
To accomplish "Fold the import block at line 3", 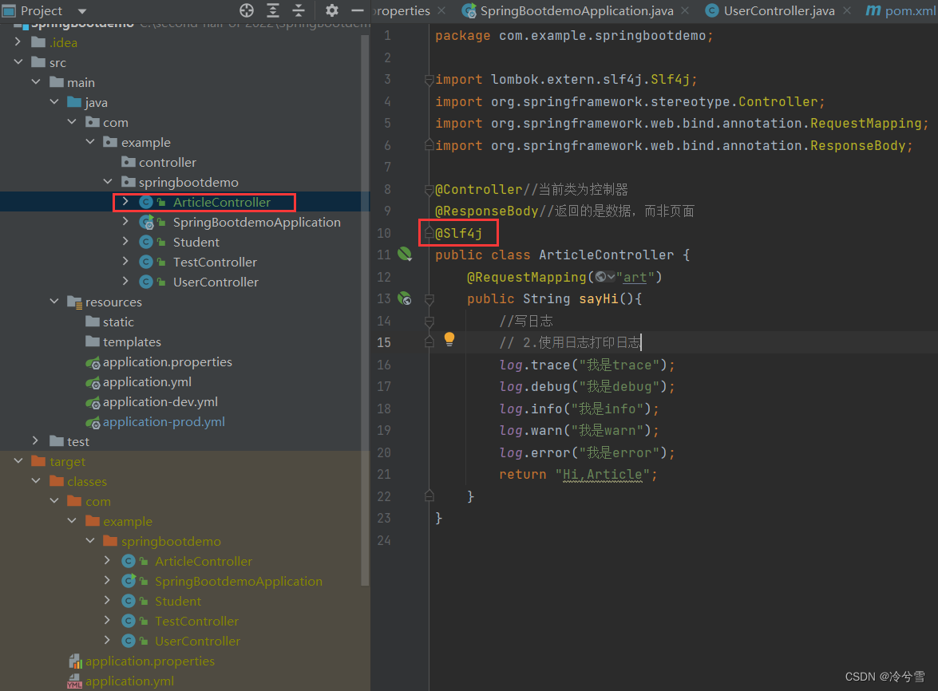I will (x=429, y=80).
